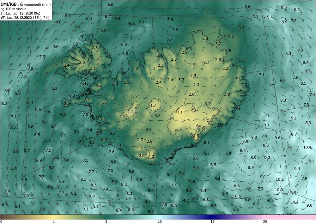
Task: Click the 'og 100 m vindur.' subtitle line
Action: 14,9
